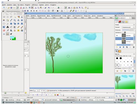
Task: Select the Blend gradient tool
Action: 15,27
